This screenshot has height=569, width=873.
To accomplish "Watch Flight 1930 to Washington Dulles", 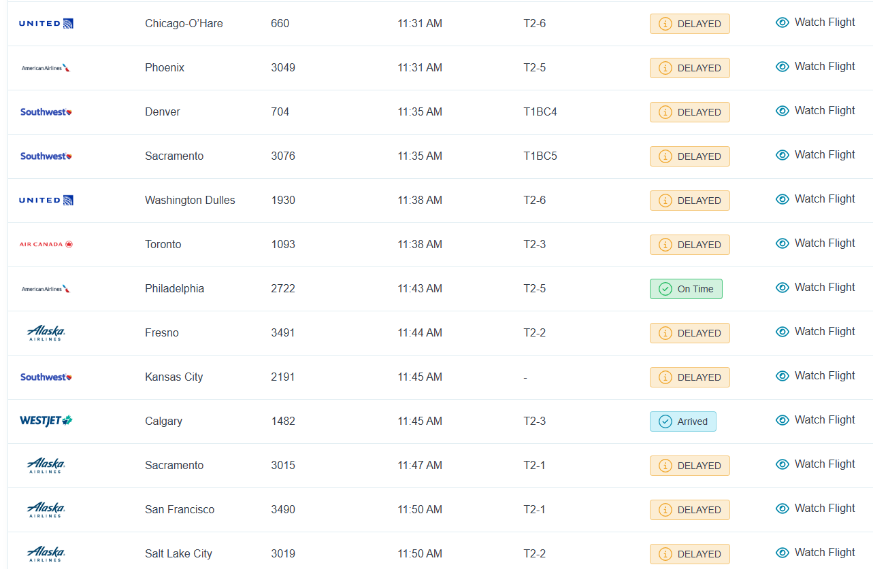I will pos(815,199).
